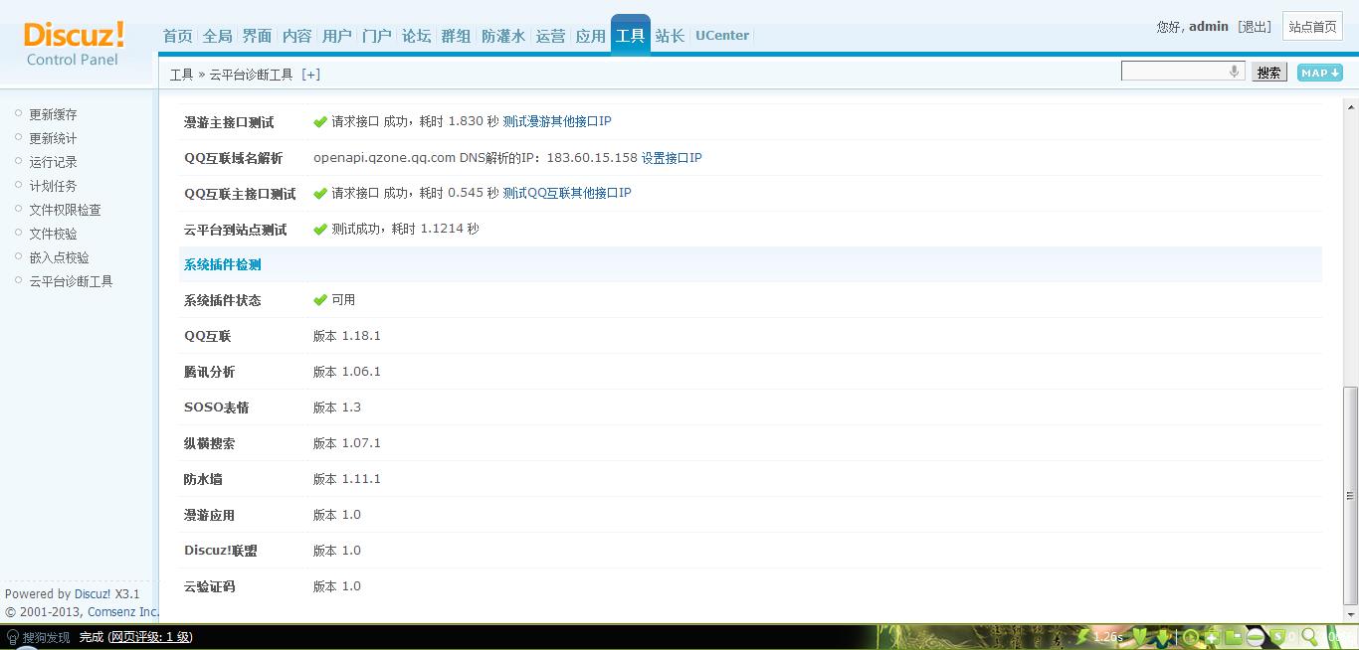Switch to the 内容 tab
1359x650 pixels.
[x=296, y=36]
